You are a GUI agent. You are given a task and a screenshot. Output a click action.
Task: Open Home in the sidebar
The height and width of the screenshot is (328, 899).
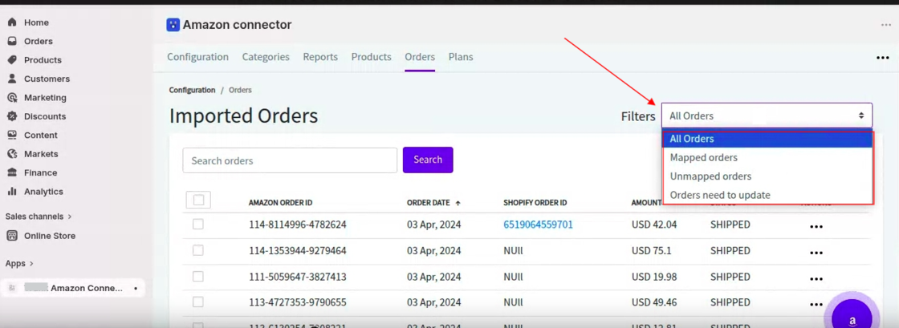35,22
